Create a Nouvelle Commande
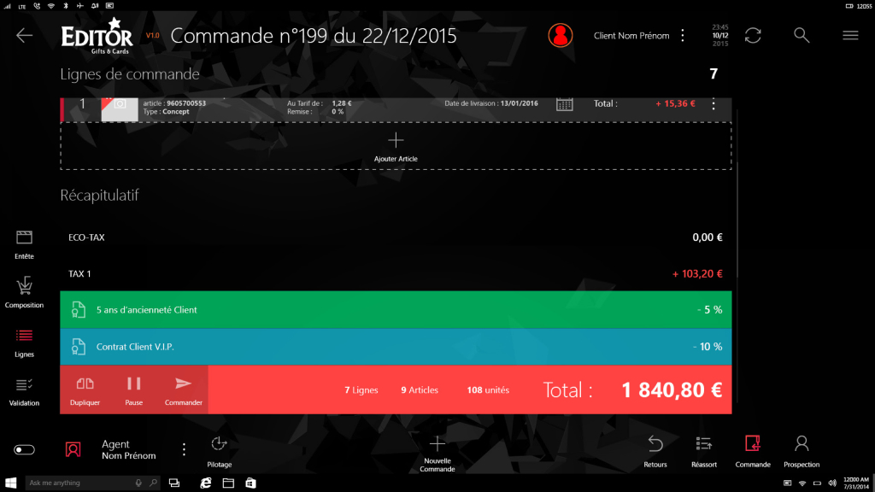The image size is (875, 492). tap(437, 451)
